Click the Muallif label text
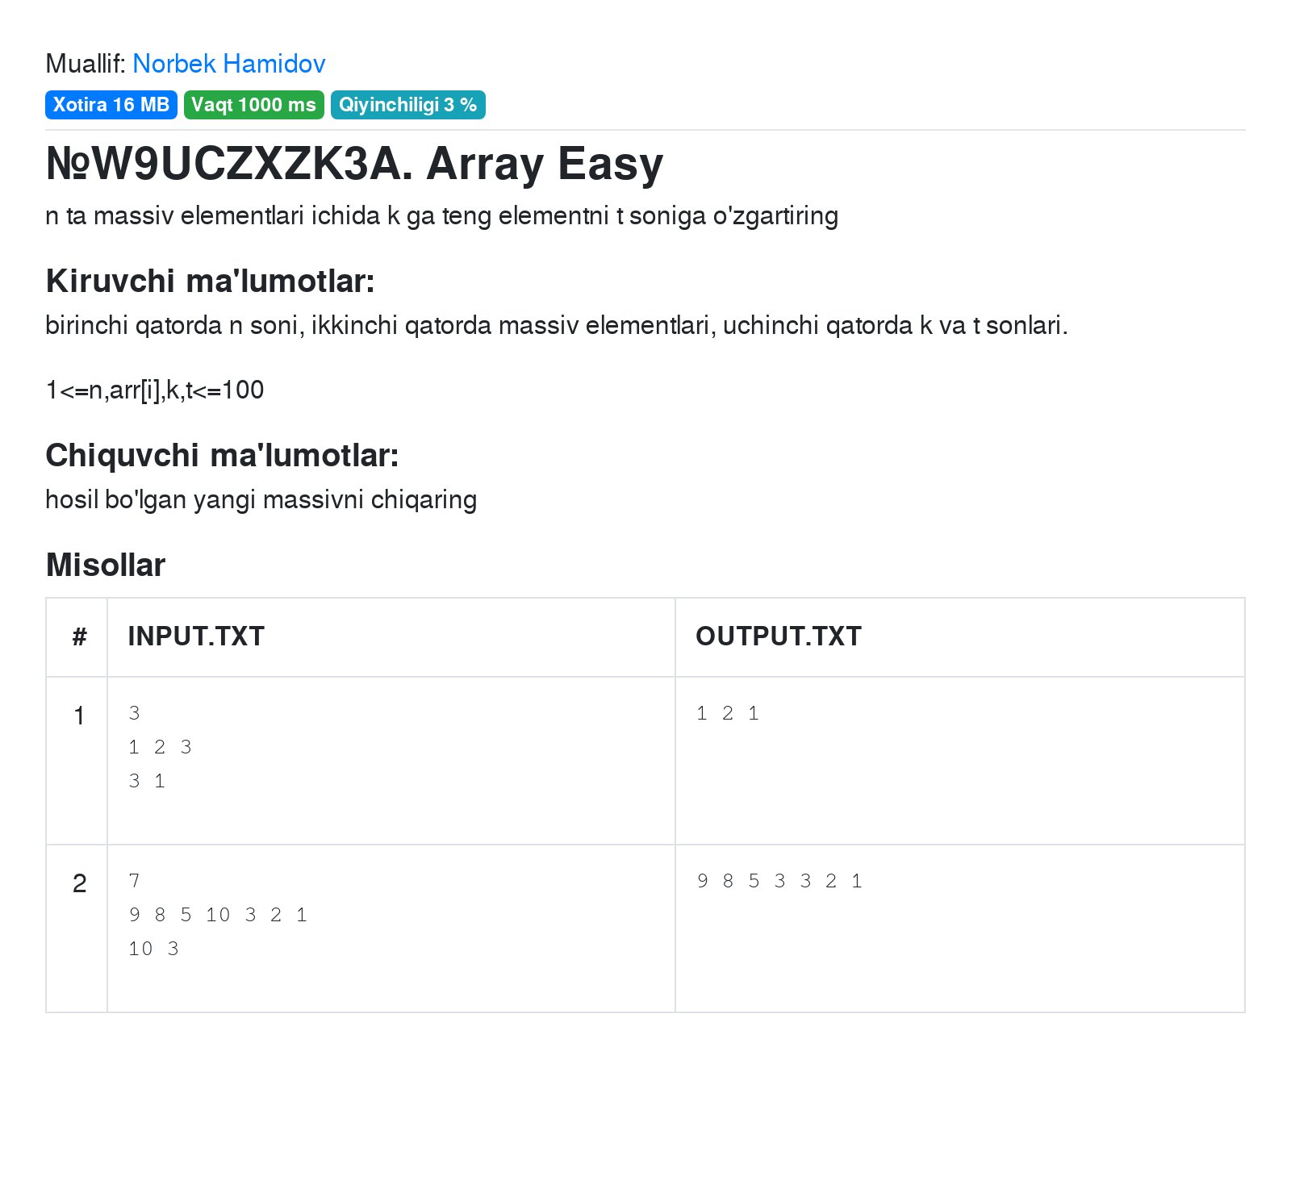This screenshot has width=1291, height=1181. 83,64
